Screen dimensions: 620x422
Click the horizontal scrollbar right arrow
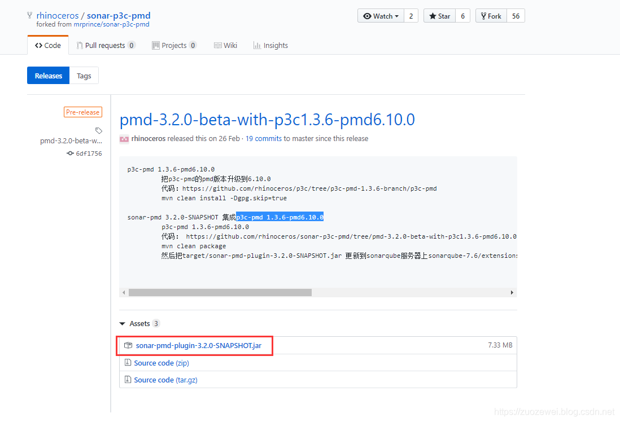point(512,292)
